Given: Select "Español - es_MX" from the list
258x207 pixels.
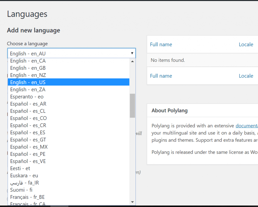Looking at the screenshot, I should 29,147.
